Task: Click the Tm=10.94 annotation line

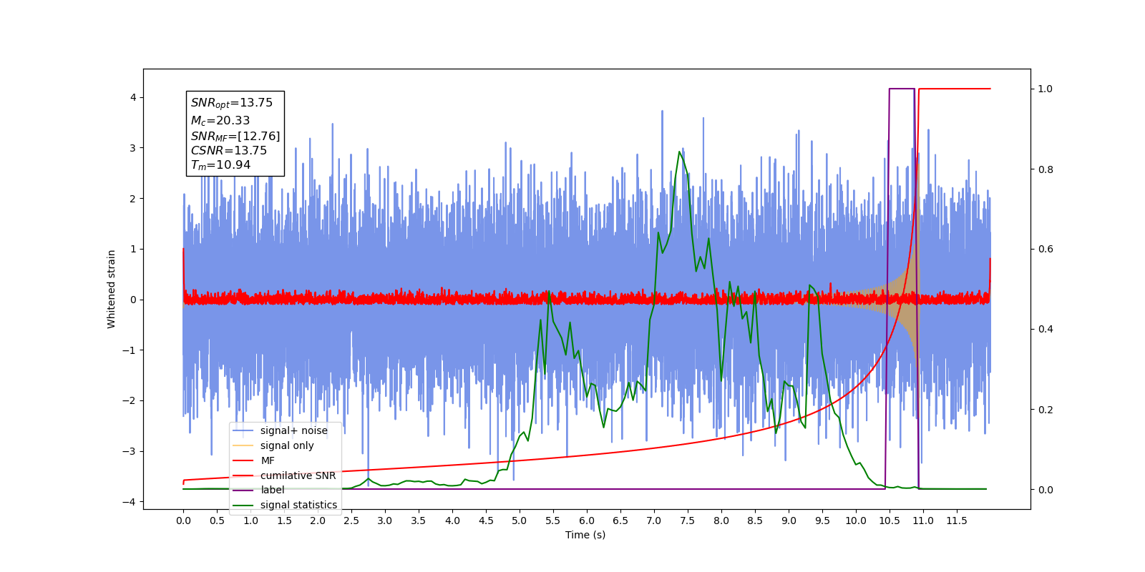Action: [220, 165]
